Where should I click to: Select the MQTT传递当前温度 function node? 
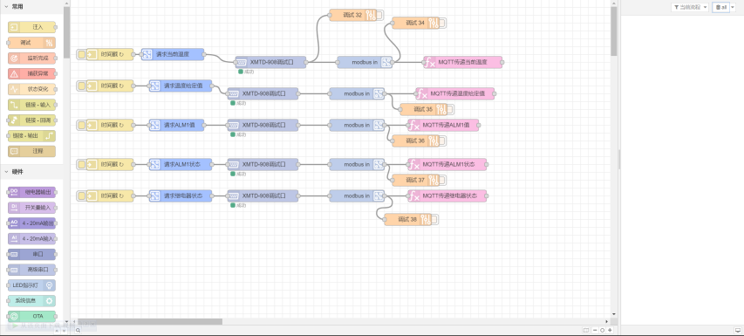coord(462,62)
